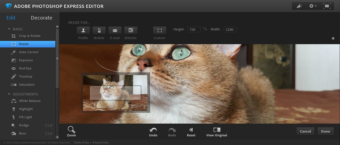The image size is (340, 145).
Task: Cancel the resize operation
Action: point(305,131)
